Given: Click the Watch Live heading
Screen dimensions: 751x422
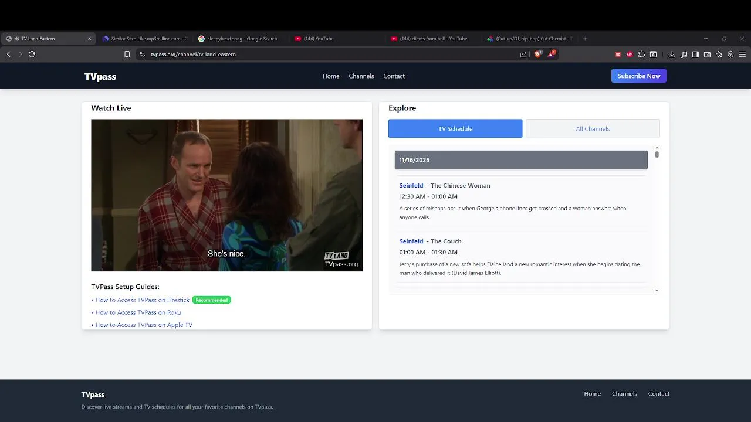Looking at the screenshot, I should (111, 108).
